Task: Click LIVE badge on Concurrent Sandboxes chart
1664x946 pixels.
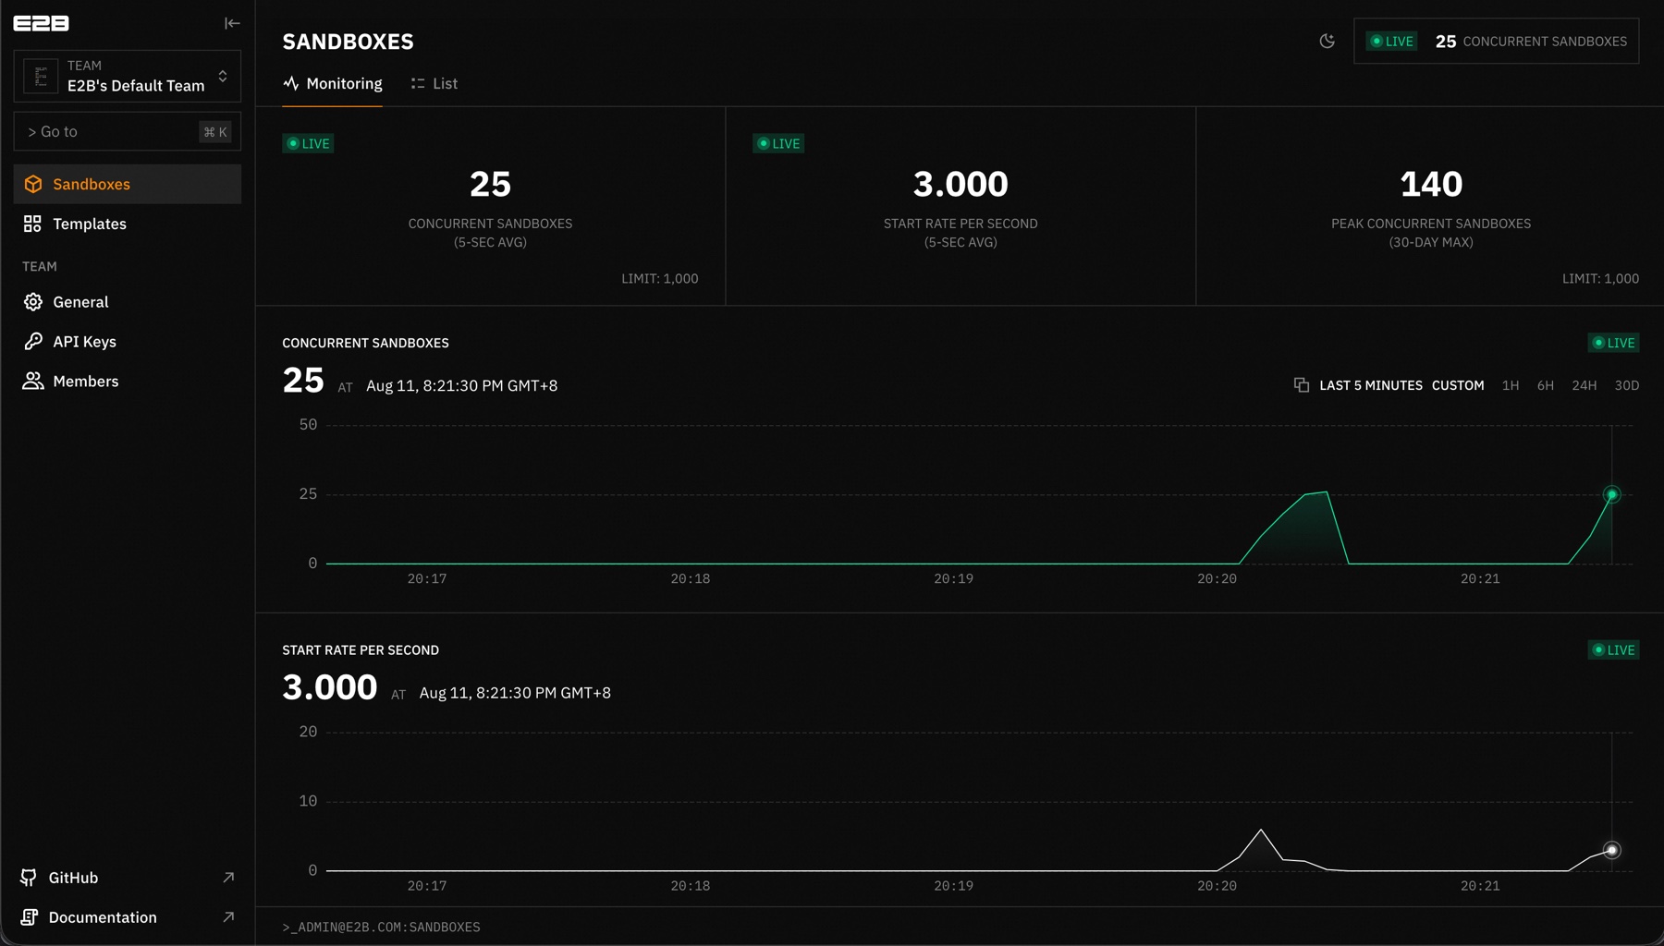Action: 1613,343
